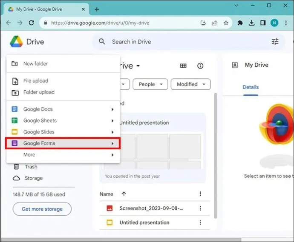Open the info details icon
This screenshot has height=242, width=294.
coord(200,65)
